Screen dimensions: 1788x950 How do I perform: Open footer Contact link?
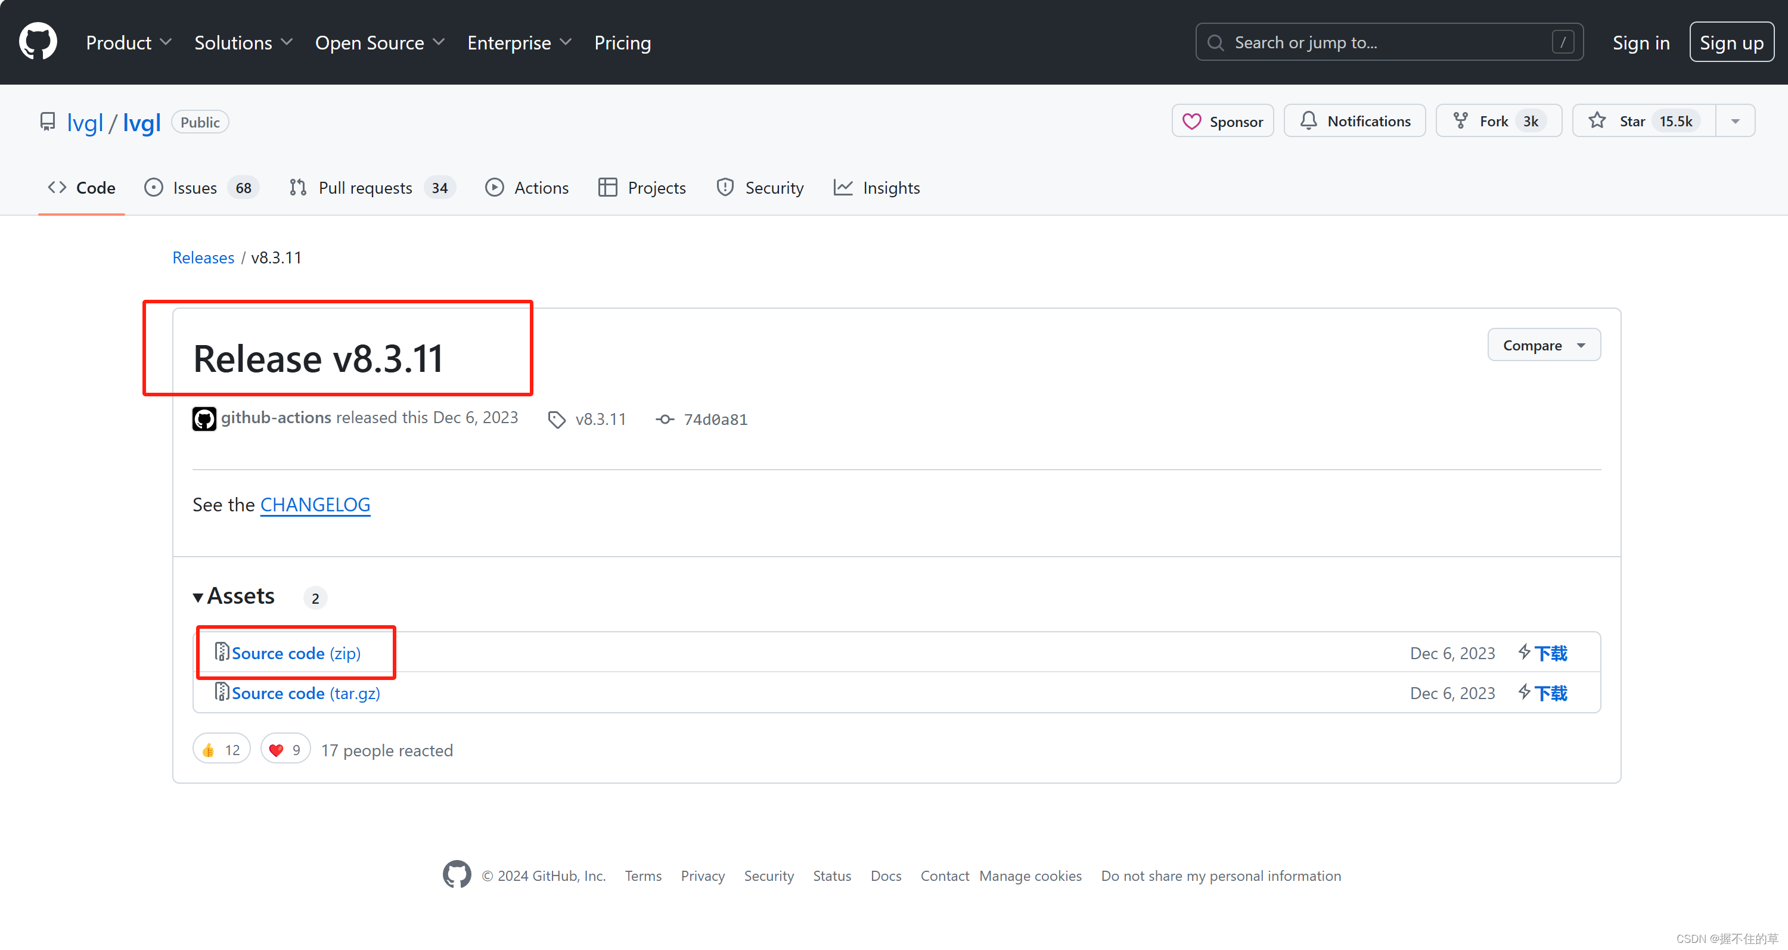(x=944, y=876)
